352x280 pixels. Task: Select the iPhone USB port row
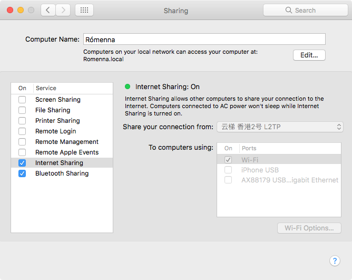pyautogui.click(x=279, y=170)
